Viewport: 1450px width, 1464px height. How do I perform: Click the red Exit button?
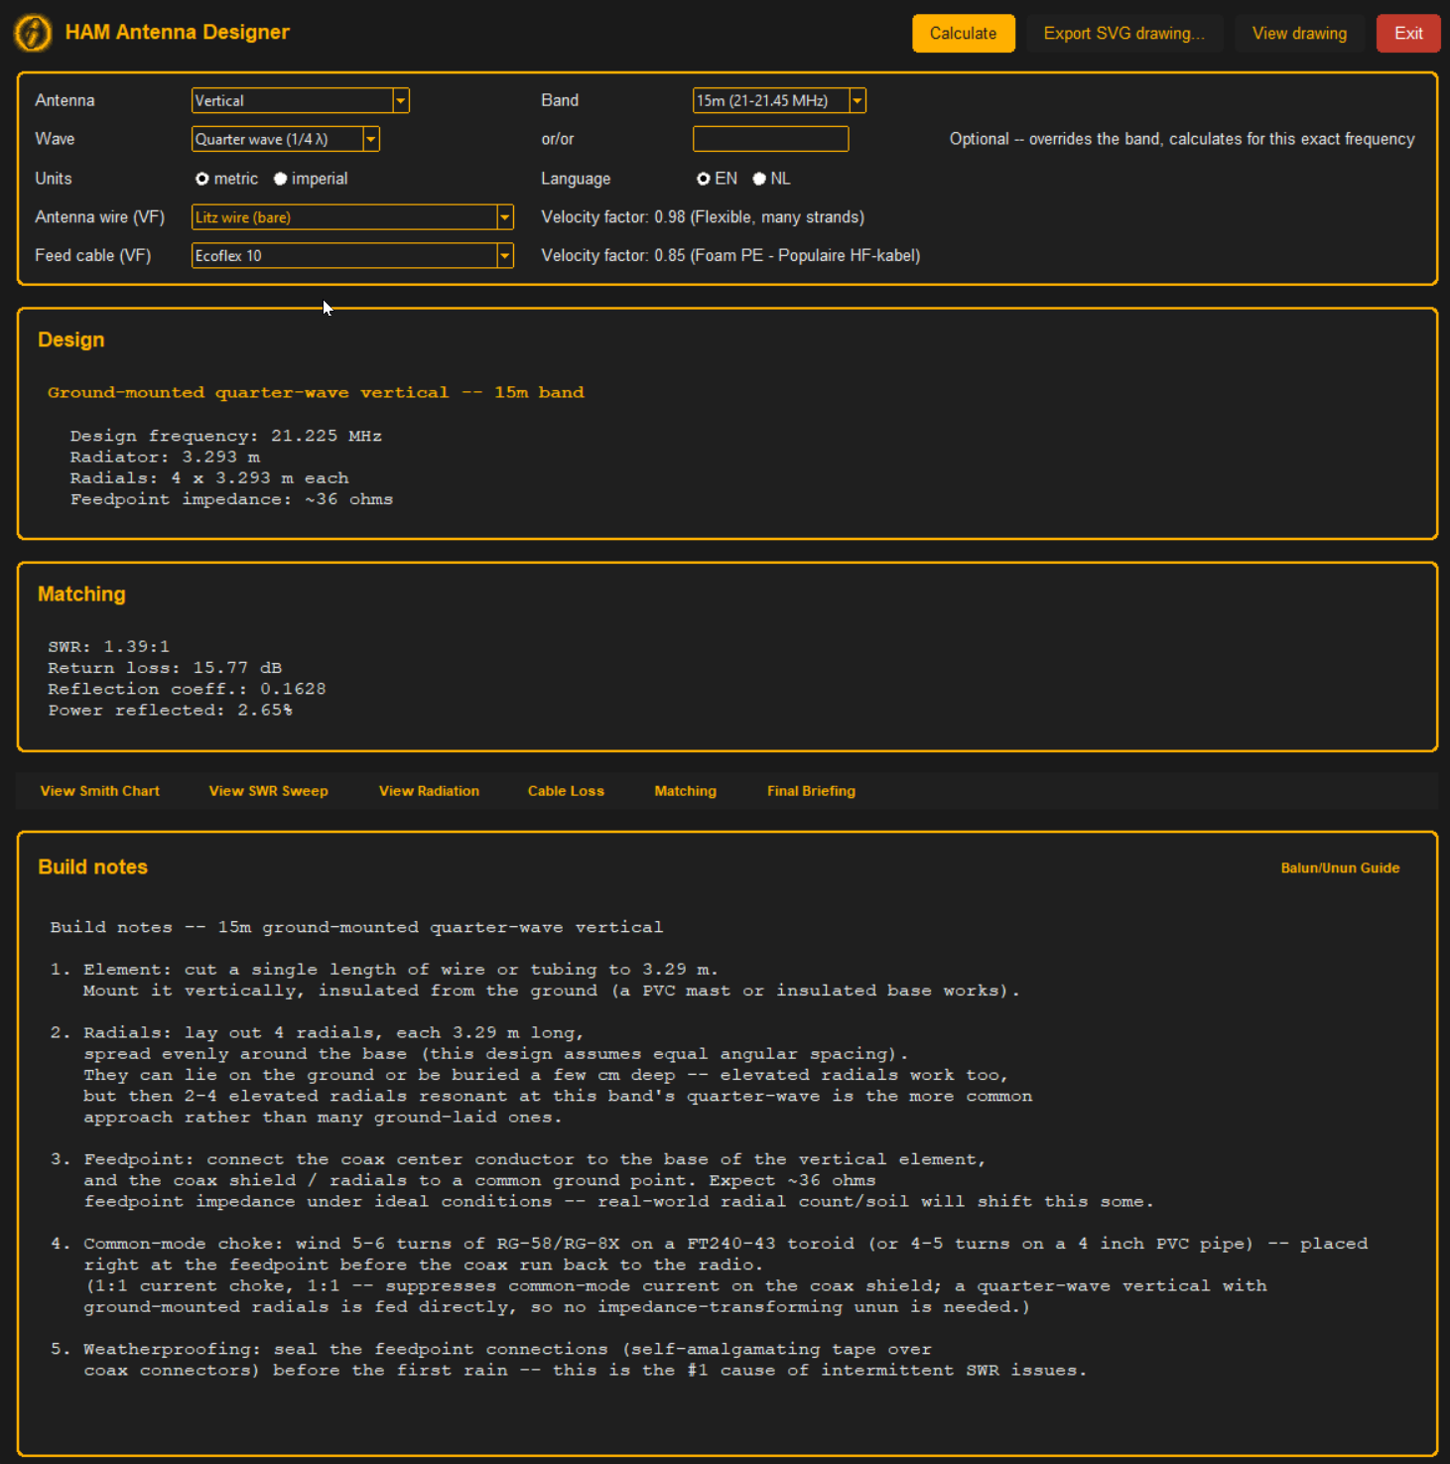tap(1408, 33)
